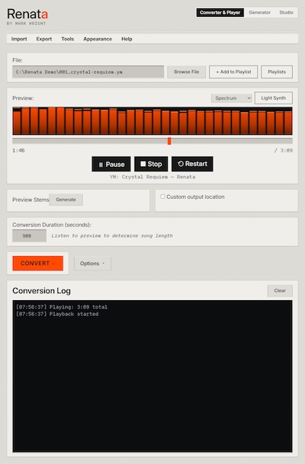The width and height of the screenshot is (305, 464).
Task: Click the Renata logo
Action: click(27, 14)
